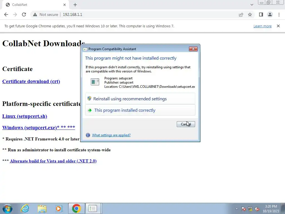This screenshot has height=214, width=285.
Task: Open the side panel icon
Action: click(261, 14)
